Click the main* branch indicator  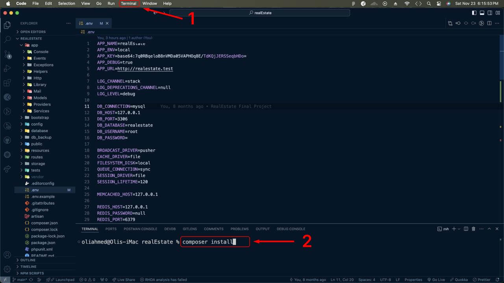coord(20,280)
